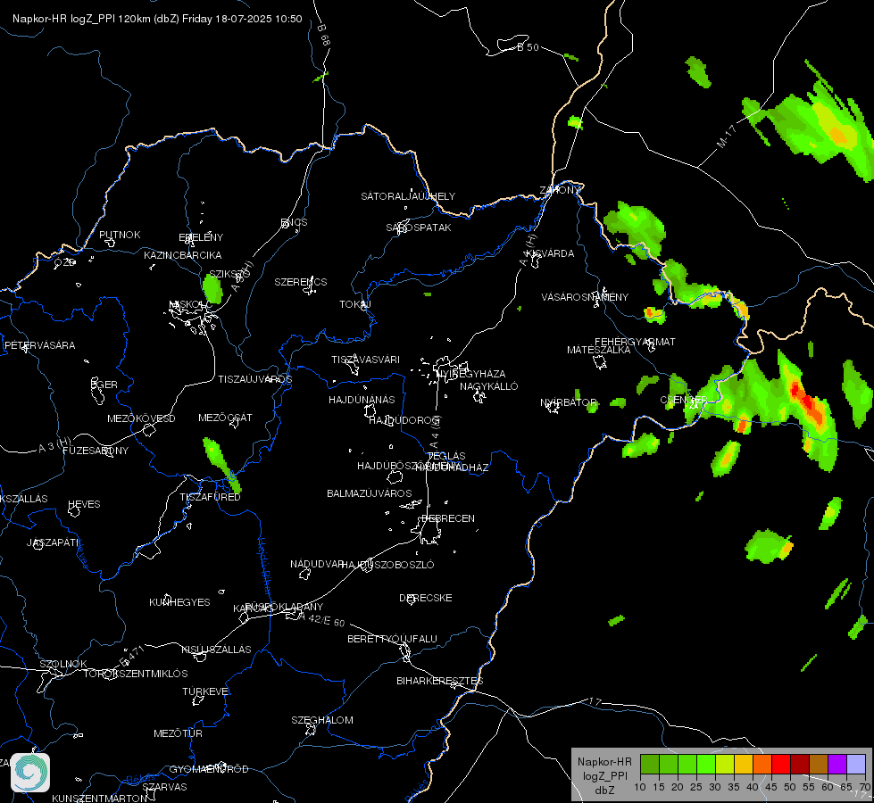Click the SÁTORALJAÚJHELY city label
The width and height of the screenshot is (874, 803).
click(408, 196)
